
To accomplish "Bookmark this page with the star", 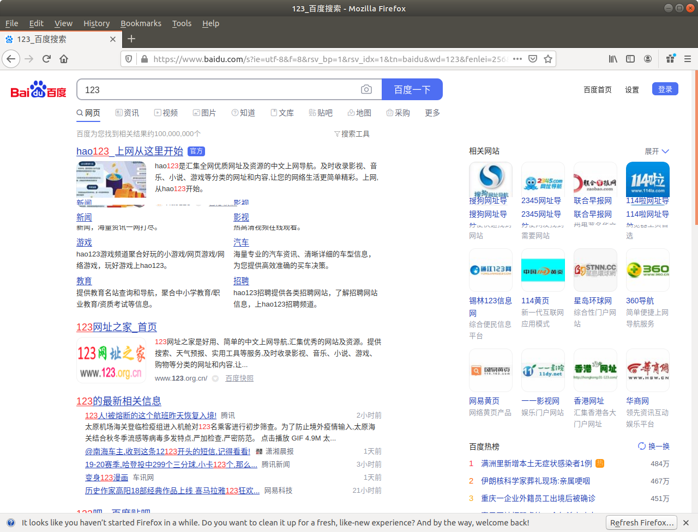I will click(x=548, y=59).
